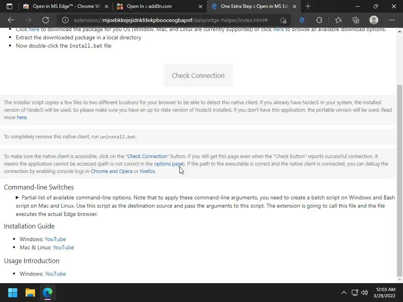Close the add0n.com tab
The image size is (403, 302).
[x=200, y=6]
